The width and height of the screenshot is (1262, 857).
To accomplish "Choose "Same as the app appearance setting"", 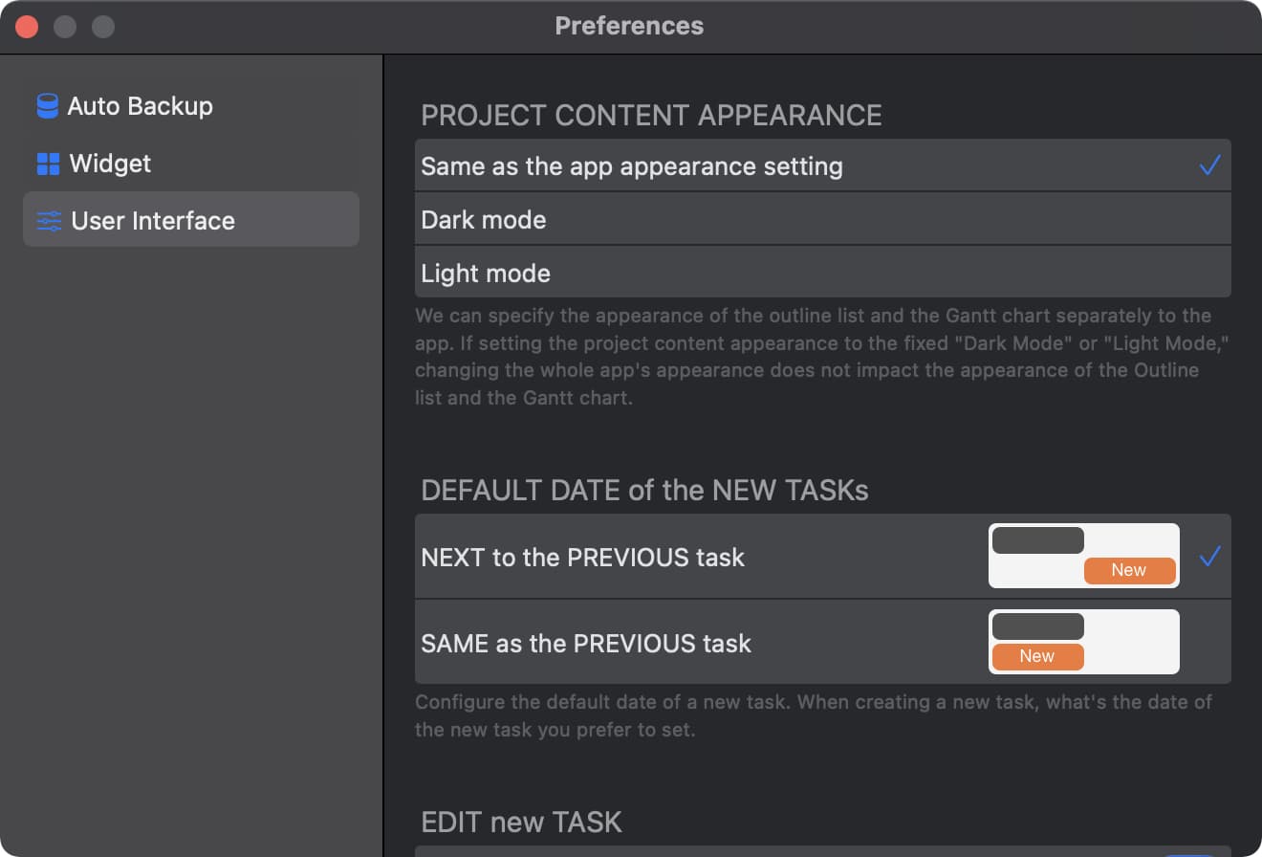I will (x=632, y=166).
